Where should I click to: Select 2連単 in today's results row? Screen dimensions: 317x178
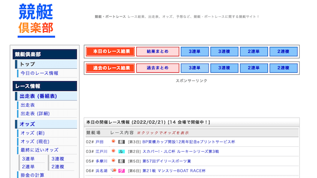point(254,51)
